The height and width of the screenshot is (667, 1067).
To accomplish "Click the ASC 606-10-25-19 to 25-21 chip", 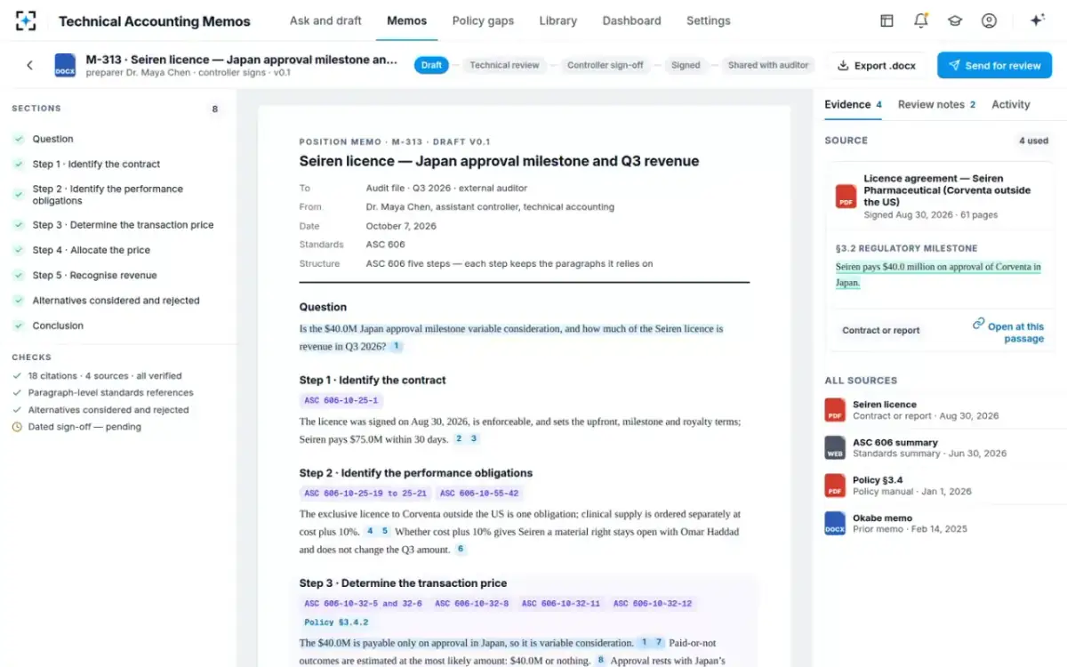I will (365, 494).
